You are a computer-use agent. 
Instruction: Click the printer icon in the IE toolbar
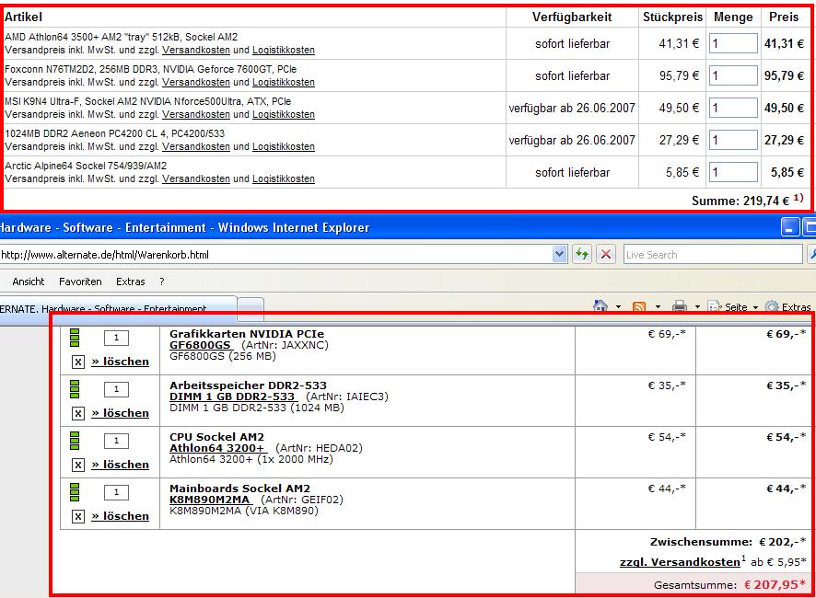click(x=680, y=306)
